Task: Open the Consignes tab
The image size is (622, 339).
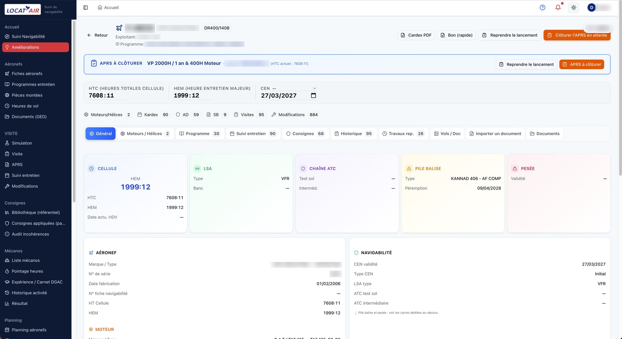Action: 305,134
